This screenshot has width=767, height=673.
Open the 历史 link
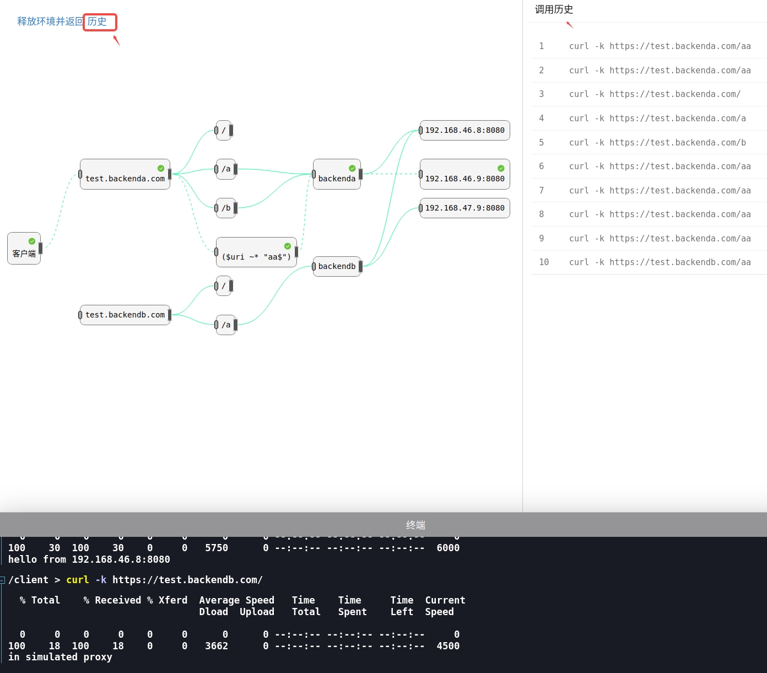[98, 21]
